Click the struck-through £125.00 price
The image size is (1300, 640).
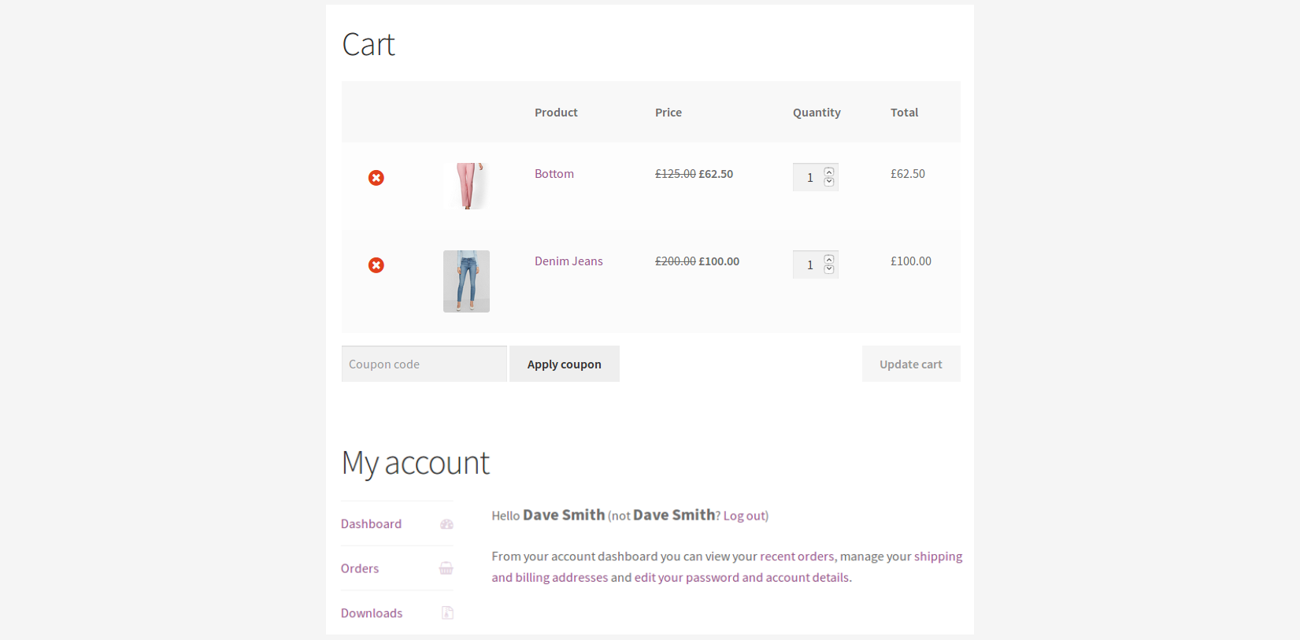[x=676, y=174]
